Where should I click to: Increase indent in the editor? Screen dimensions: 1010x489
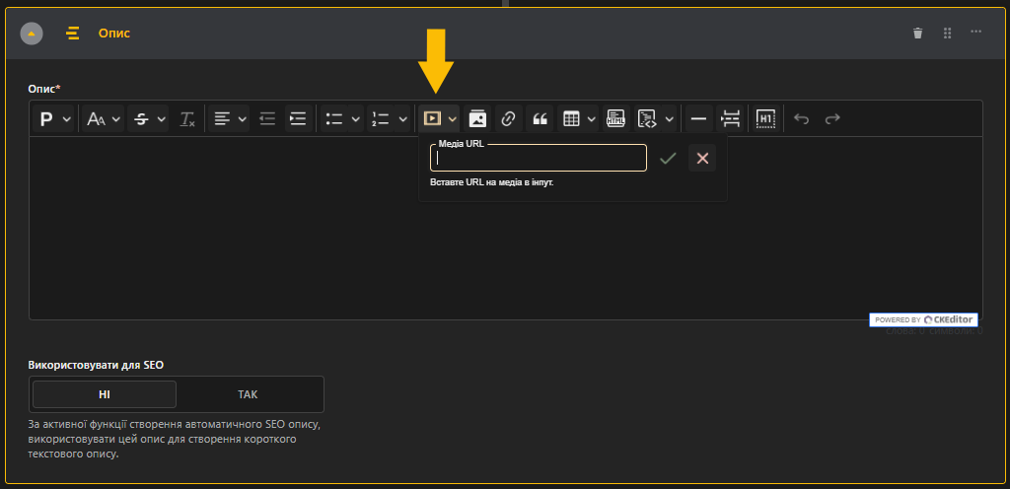(298, 118)
